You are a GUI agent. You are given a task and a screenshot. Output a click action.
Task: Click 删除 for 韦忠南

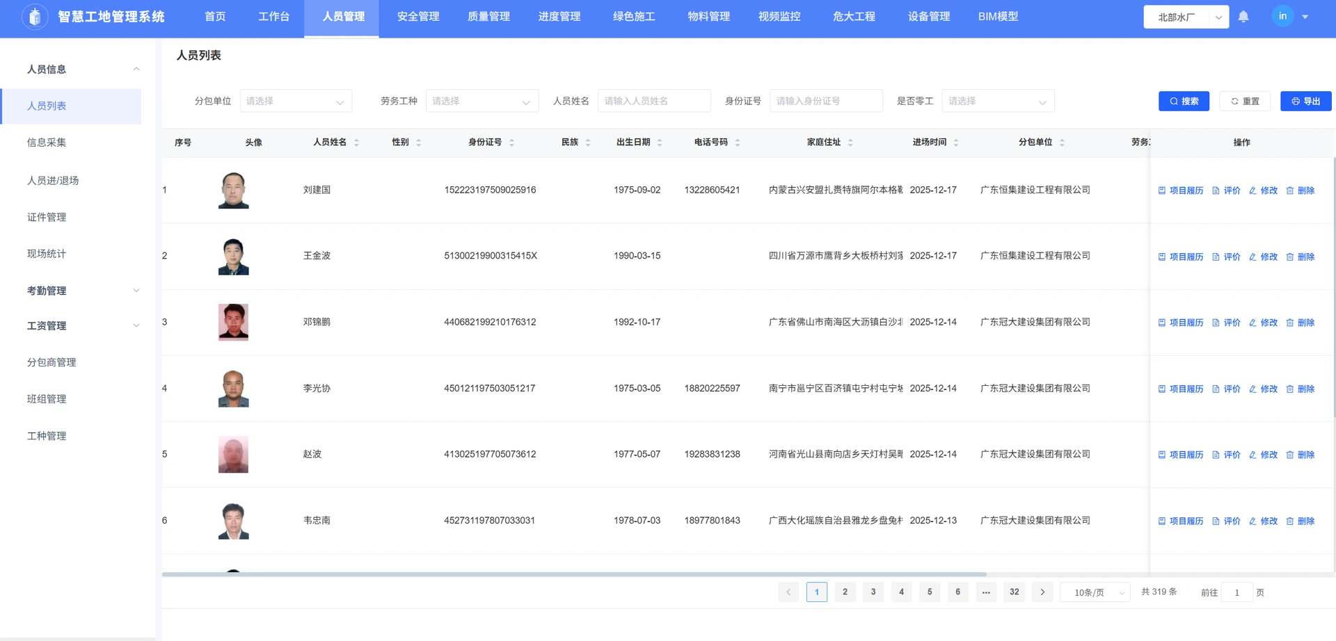[x=1301, y=521]
